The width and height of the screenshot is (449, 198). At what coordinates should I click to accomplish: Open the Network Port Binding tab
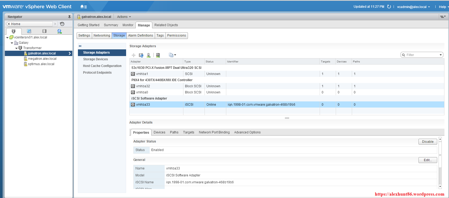tap(214, 132)
